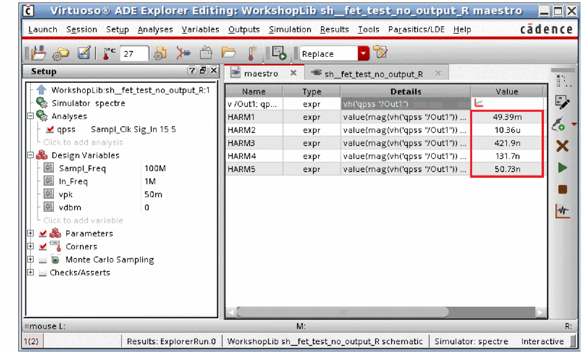This screenshot has width=581, height=353.
Task: Click 'Click to add variable' link
Action: 83,220
